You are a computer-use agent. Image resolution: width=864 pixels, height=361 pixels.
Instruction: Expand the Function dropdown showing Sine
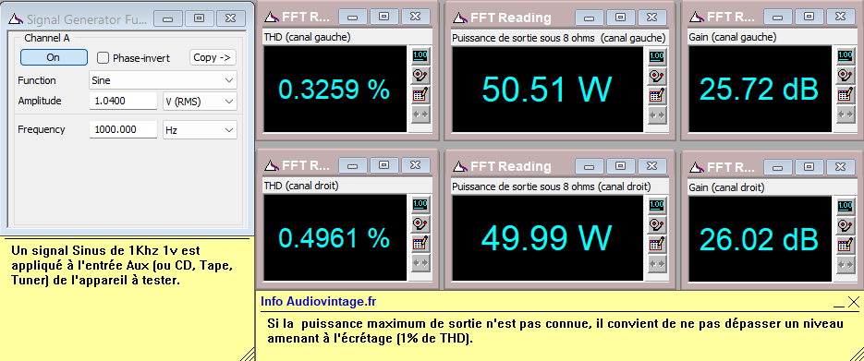pos(164,80)
